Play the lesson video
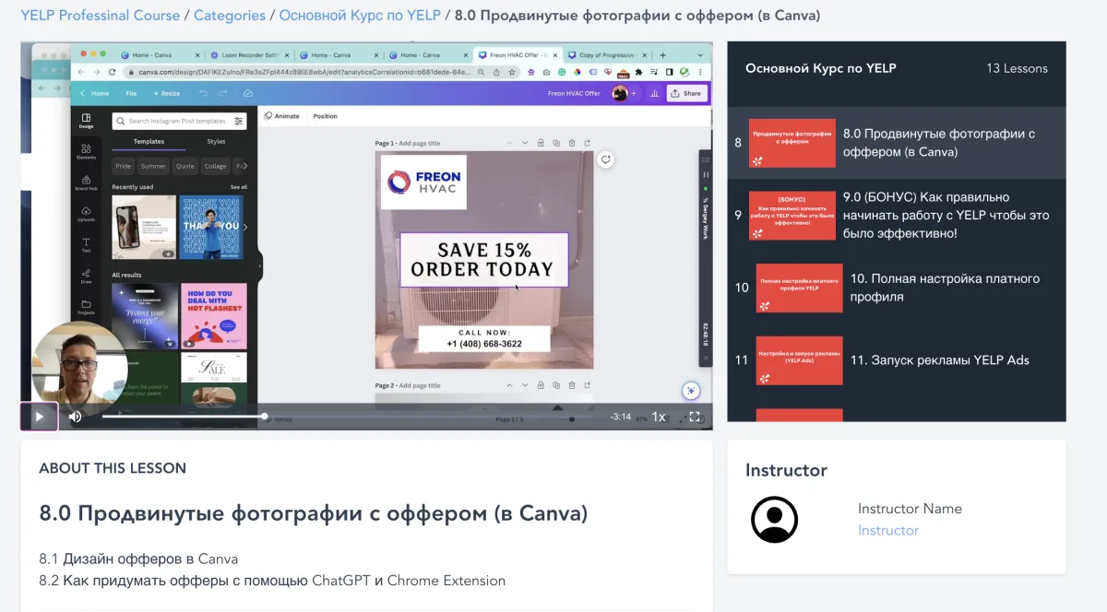1107x612 pixels. pos(39,417)
